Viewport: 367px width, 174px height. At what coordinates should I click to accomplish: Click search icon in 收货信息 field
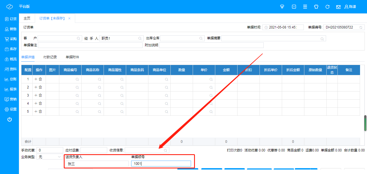tap(165, 150)
